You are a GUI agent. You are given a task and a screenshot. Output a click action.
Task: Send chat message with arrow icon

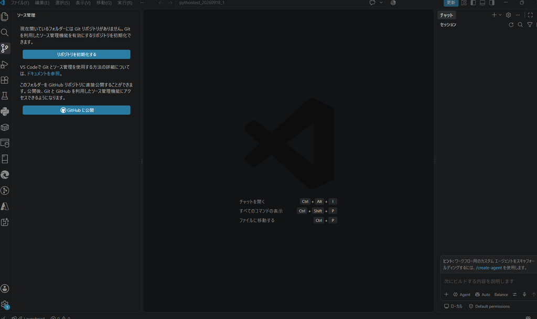point(533,294)
